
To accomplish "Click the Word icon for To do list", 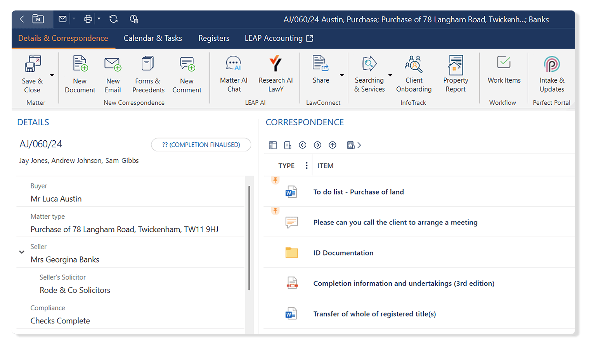I will point(291,192).
